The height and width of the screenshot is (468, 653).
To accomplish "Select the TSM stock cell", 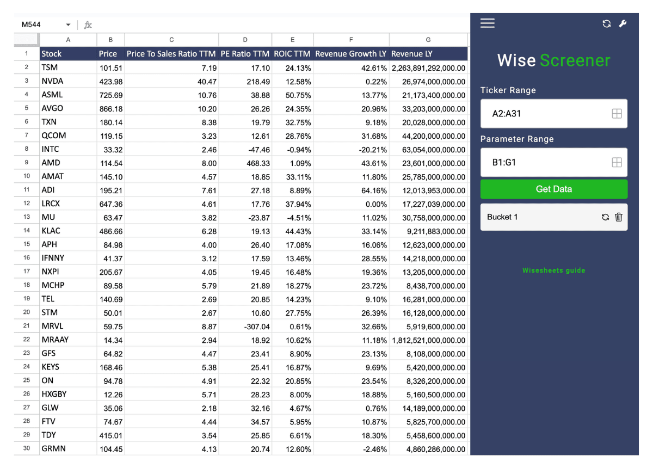I will point(67,67).
